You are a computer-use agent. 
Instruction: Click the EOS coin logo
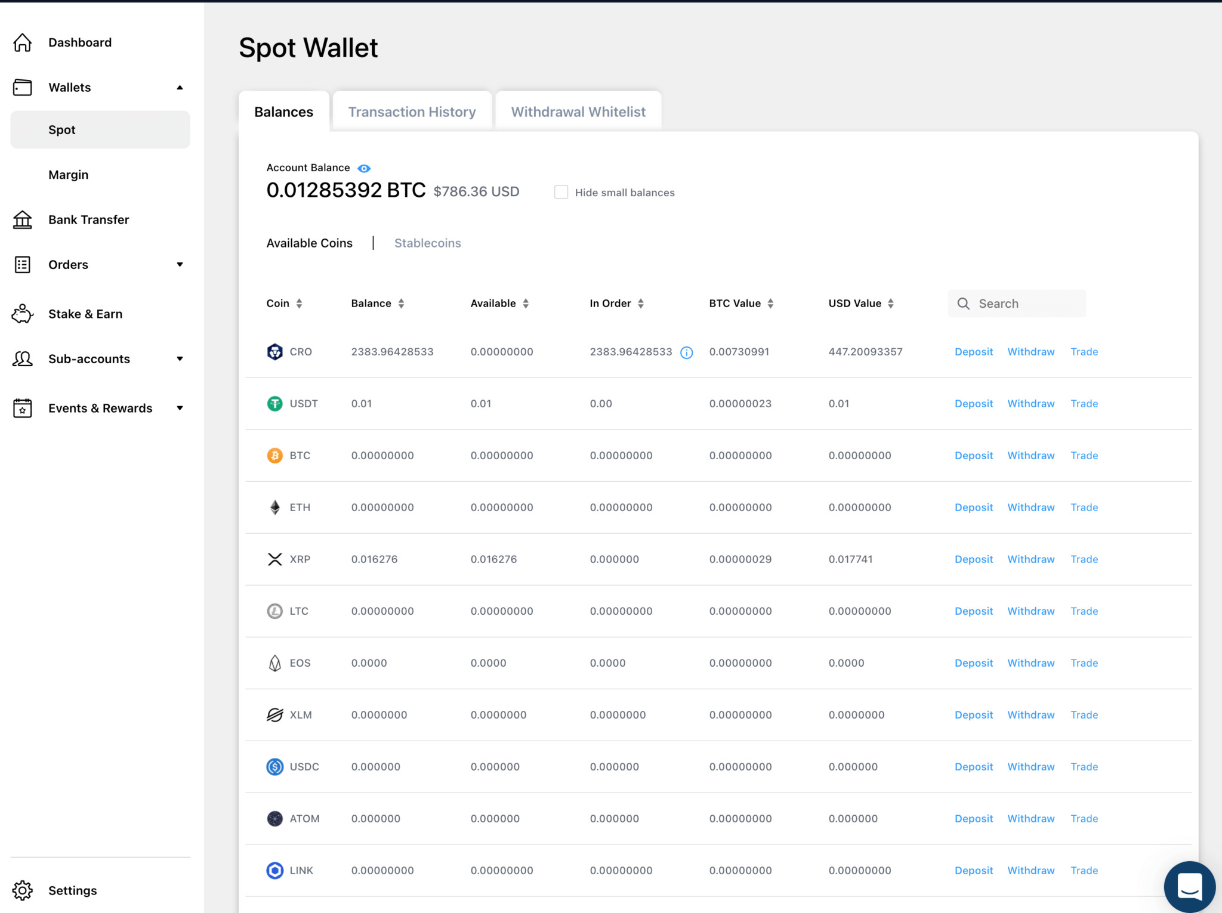274,663
